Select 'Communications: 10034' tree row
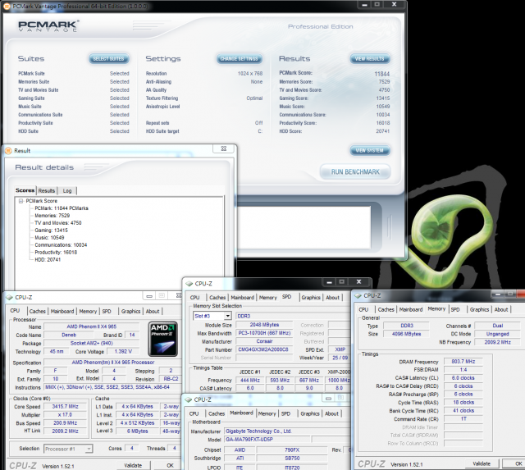 [x=61, y=245]
